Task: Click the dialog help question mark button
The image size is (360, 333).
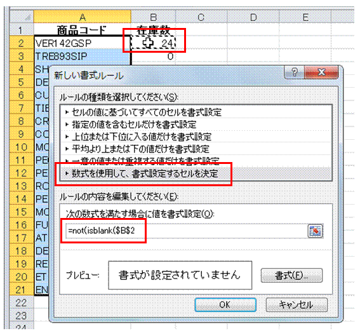Action: pos(295,72)
